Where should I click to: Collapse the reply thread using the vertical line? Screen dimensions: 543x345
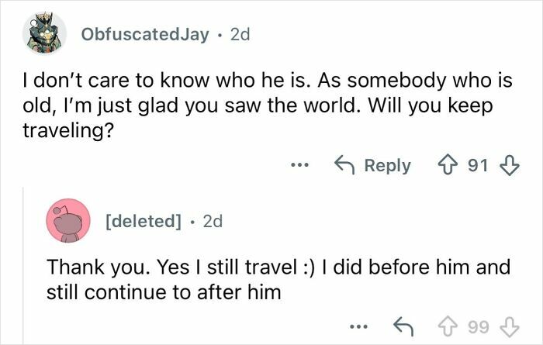pos(22,264)
